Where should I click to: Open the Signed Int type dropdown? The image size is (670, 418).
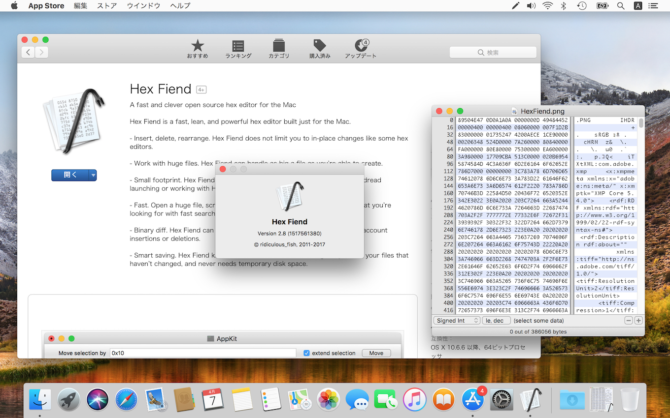click(457, 321)
